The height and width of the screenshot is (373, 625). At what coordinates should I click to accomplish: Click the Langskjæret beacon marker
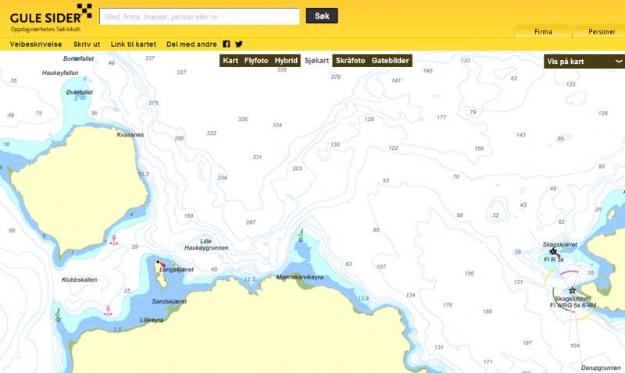[159, 263]
